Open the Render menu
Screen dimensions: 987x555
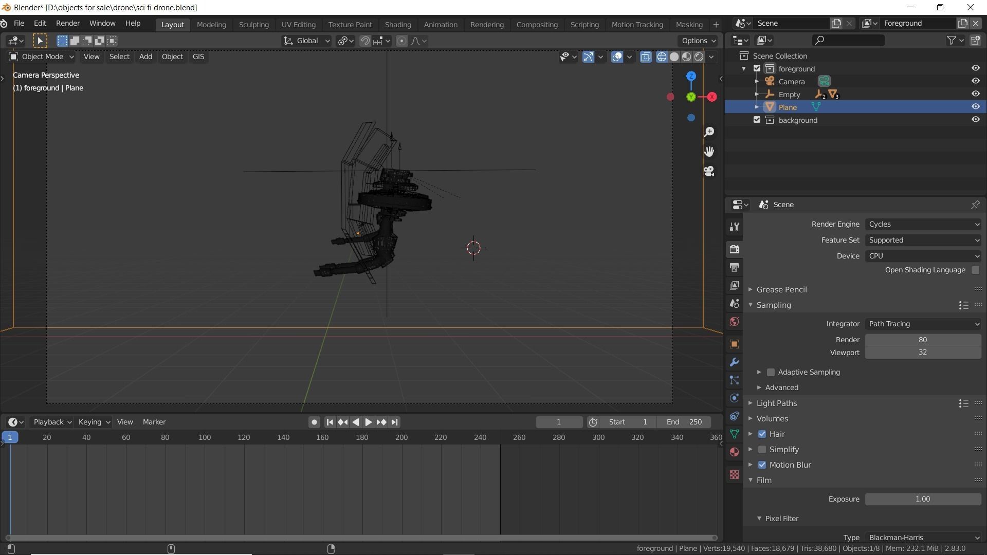point(67,24)
